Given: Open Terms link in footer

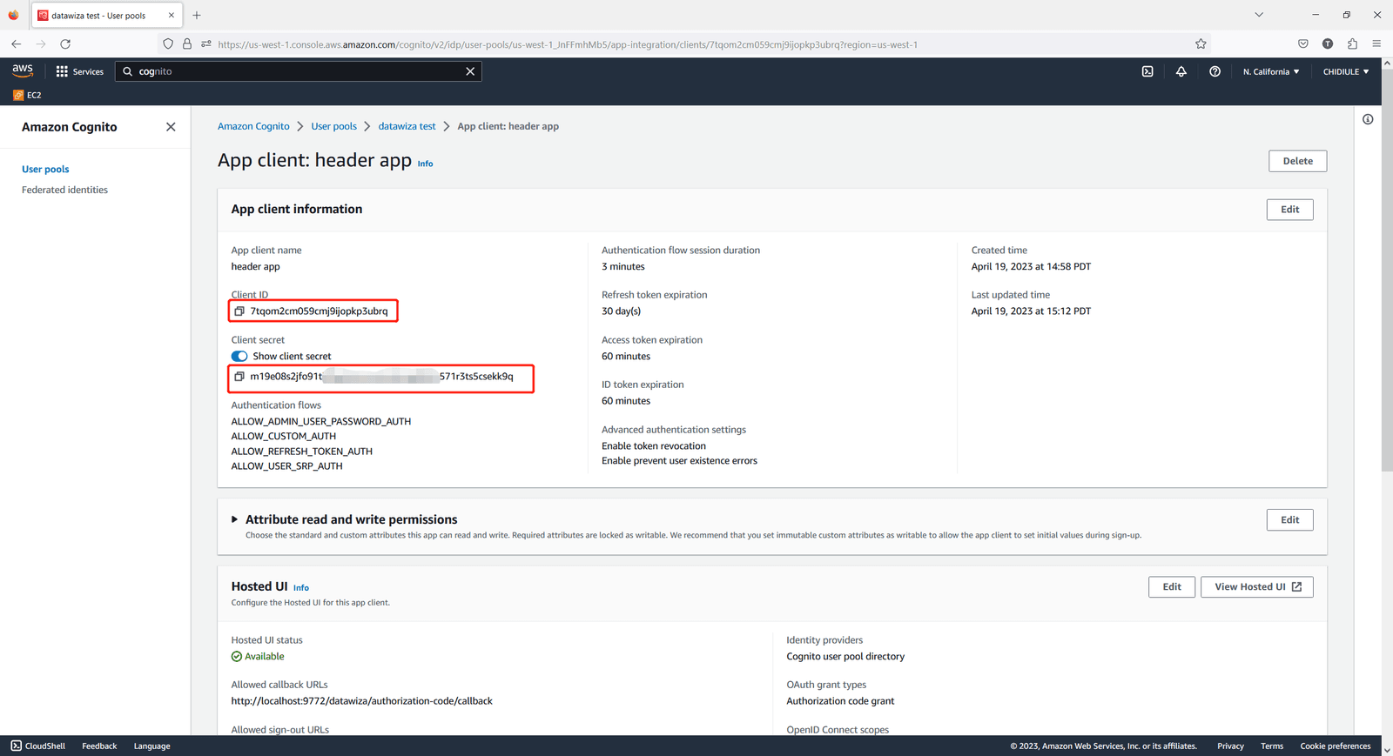Looking at the screenshot, I should point(1272,746).
